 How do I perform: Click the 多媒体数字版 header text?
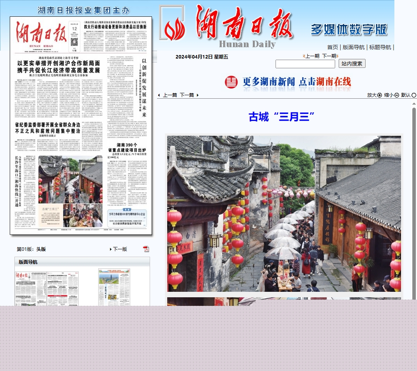coord(349,30)
